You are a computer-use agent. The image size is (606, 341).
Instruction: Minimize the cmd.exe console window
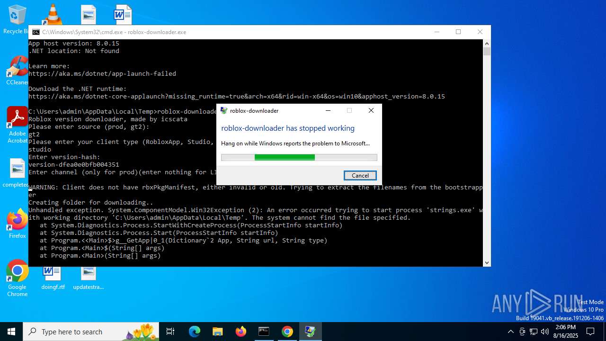pos(437,32)
